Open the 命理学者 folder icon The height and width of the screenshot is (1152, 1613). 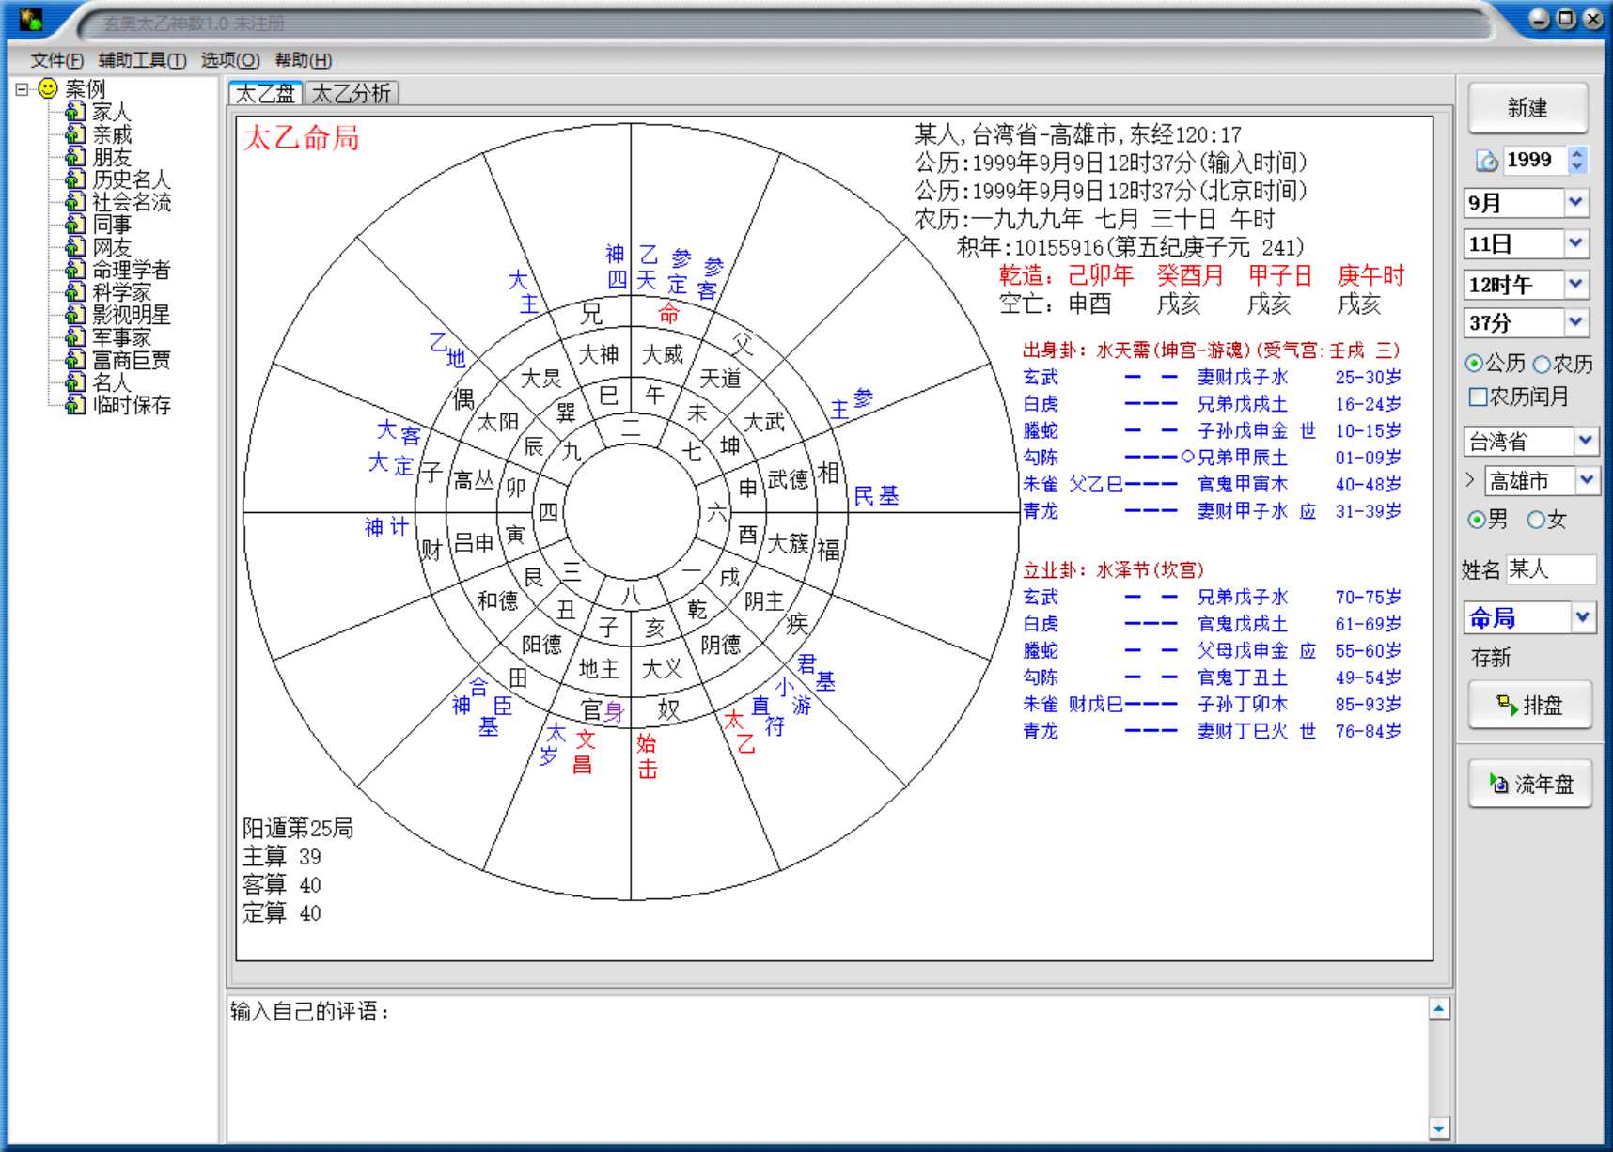(75, 270)
